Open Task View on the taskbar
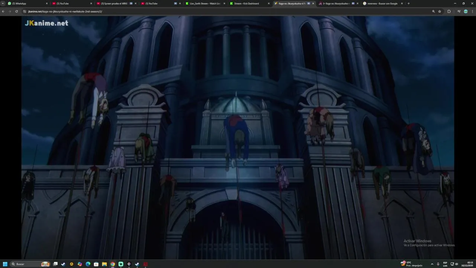Viewport: 476px width, 268px height. (x=55, y=264)
